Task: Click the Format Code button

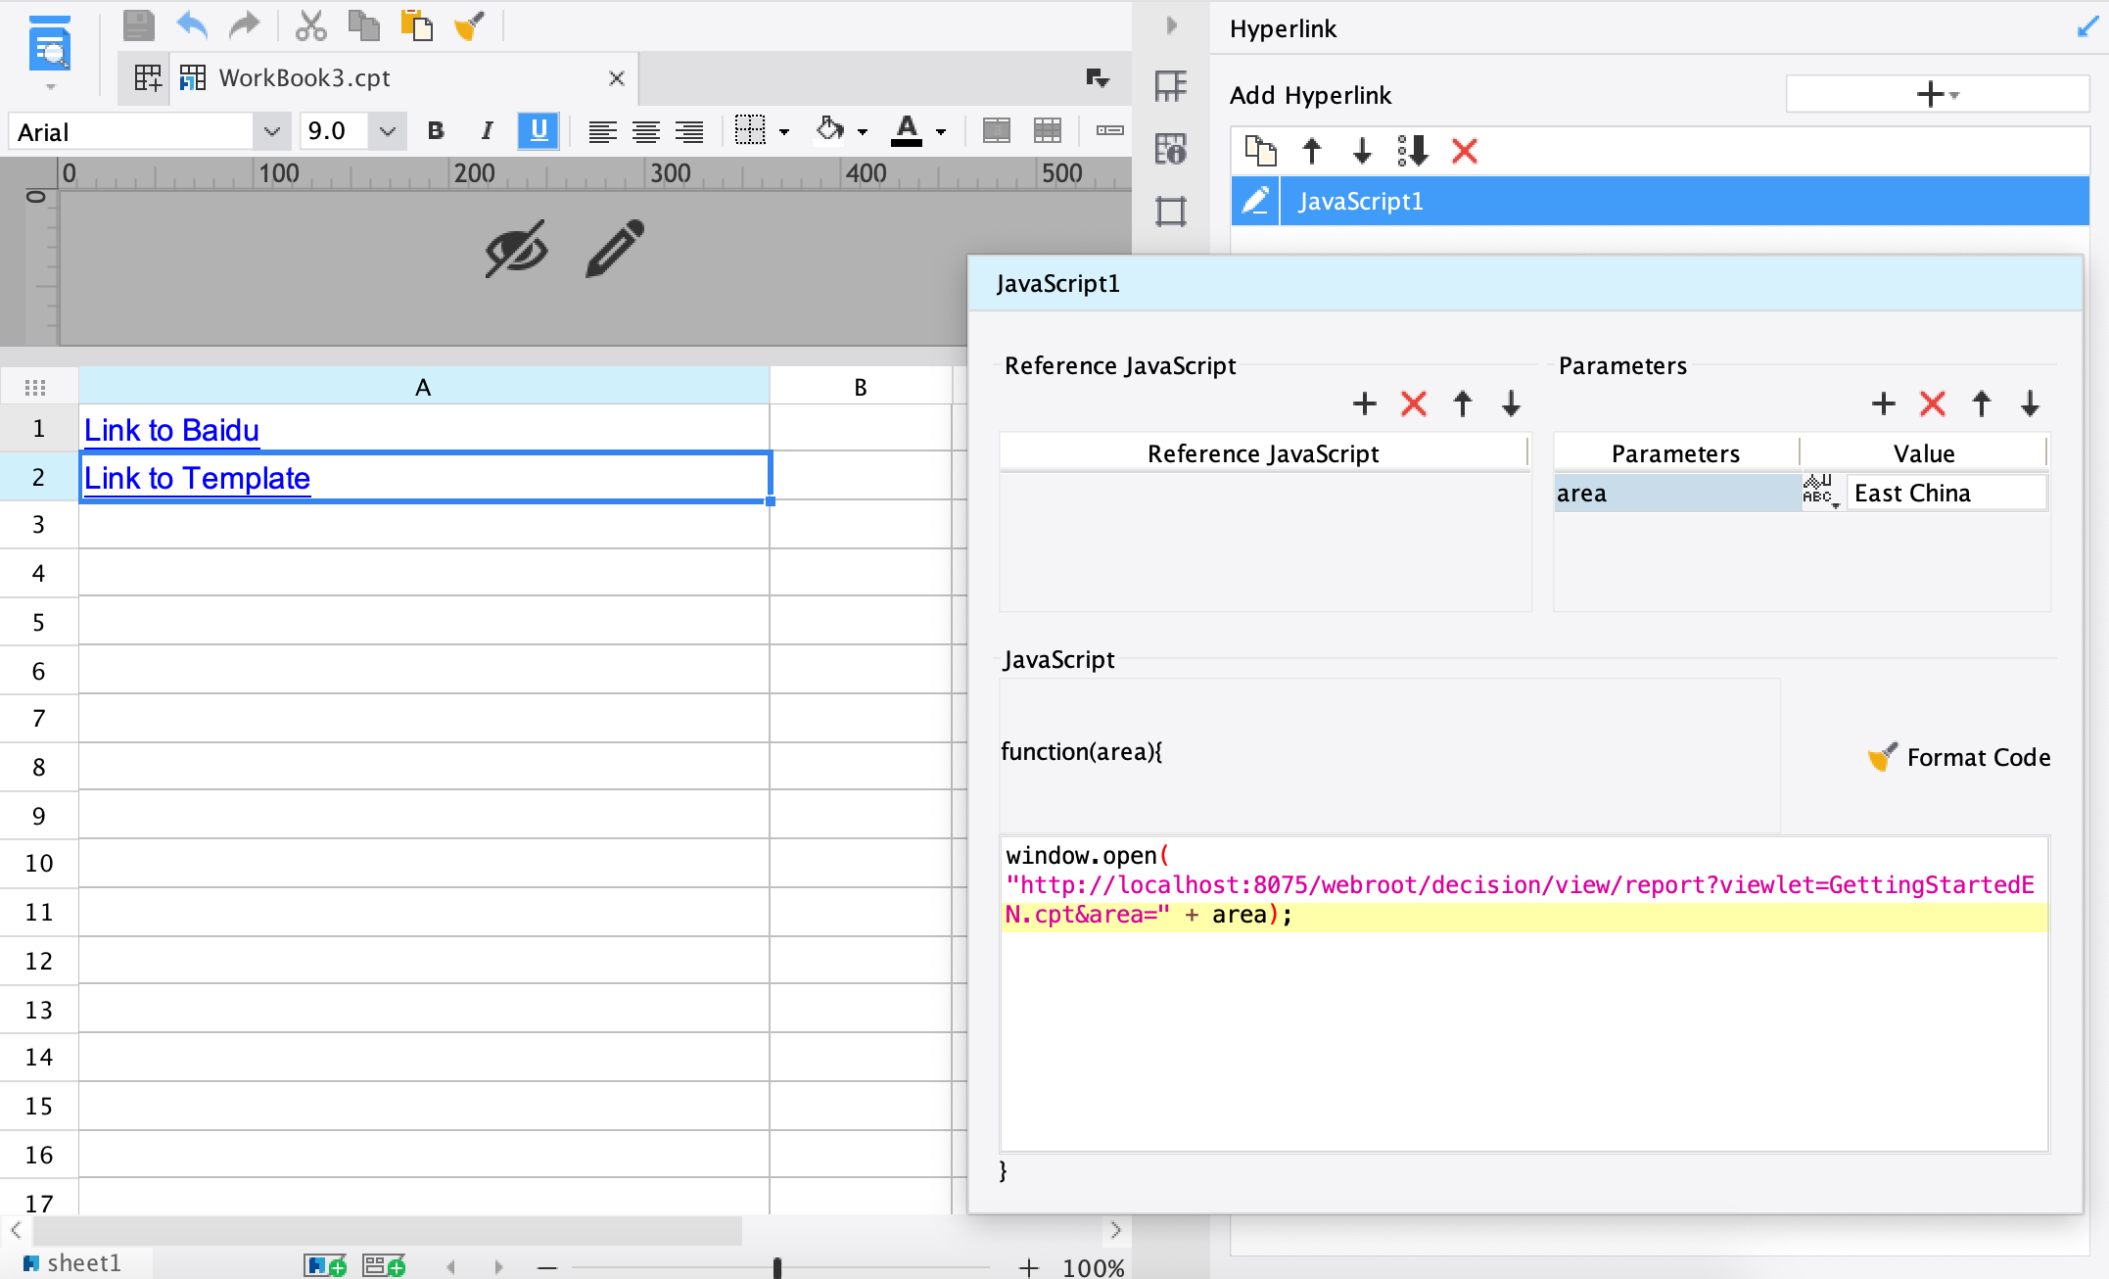Action: click(1958, 757)
